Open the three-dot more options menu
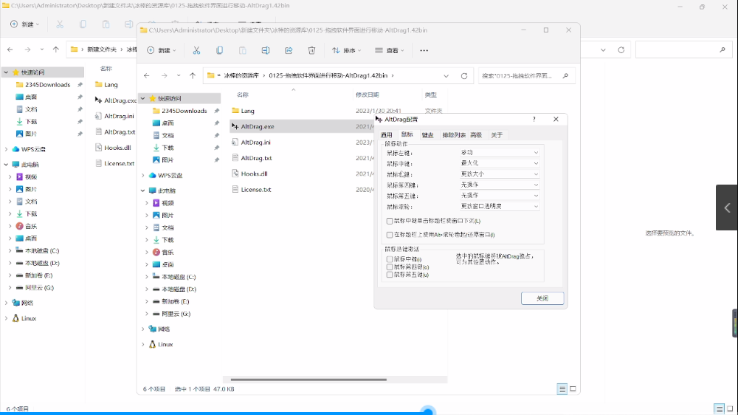 click(424, 50)
